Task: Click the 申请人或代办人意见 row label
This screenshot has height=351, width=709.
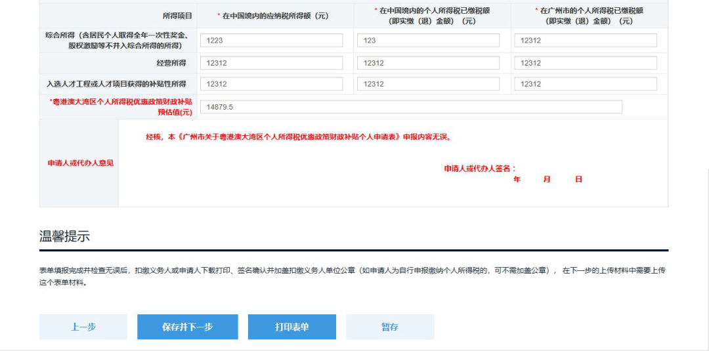Action: point(80,163)
